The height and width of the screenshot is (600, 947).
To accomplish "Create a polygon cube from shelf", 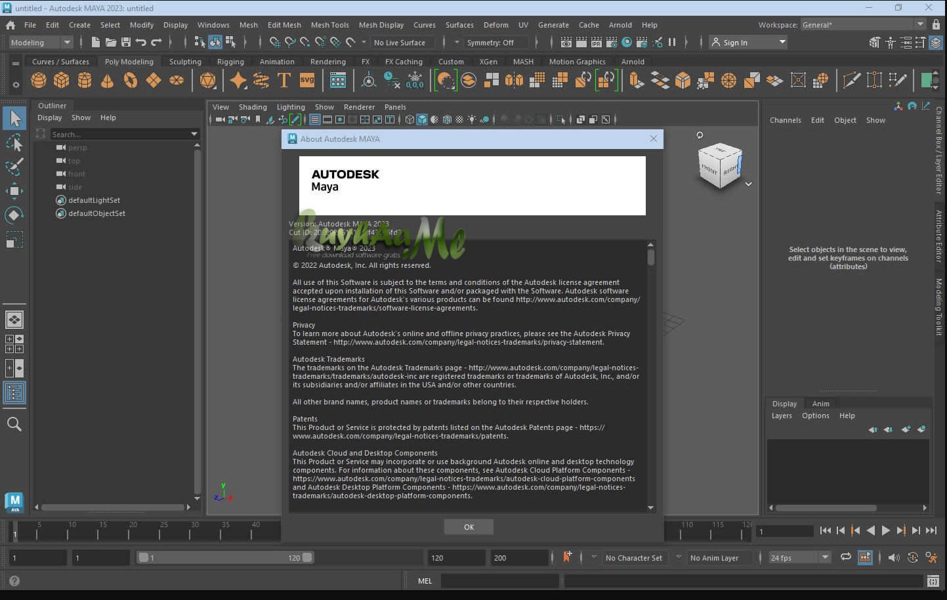I will click(62, 80).
